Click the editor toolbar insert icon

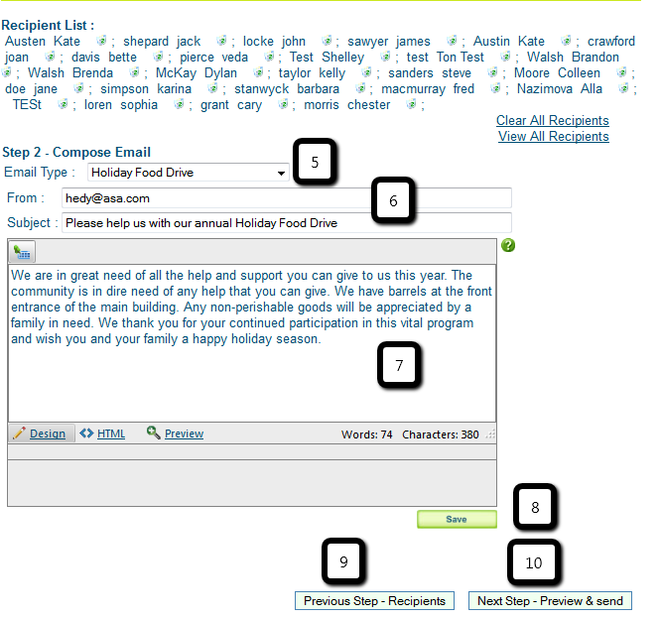click(22, 250)
